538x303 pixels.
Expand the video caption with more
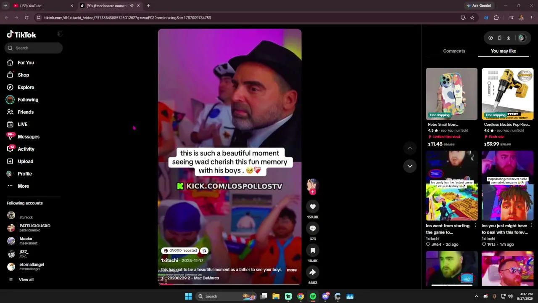pyautogui.click(x=292, y=270)
